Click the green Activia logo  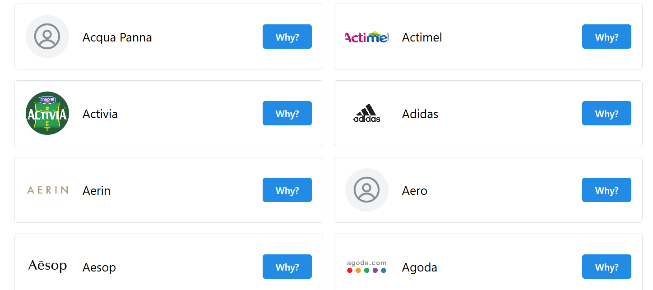(x=47, y=113)
